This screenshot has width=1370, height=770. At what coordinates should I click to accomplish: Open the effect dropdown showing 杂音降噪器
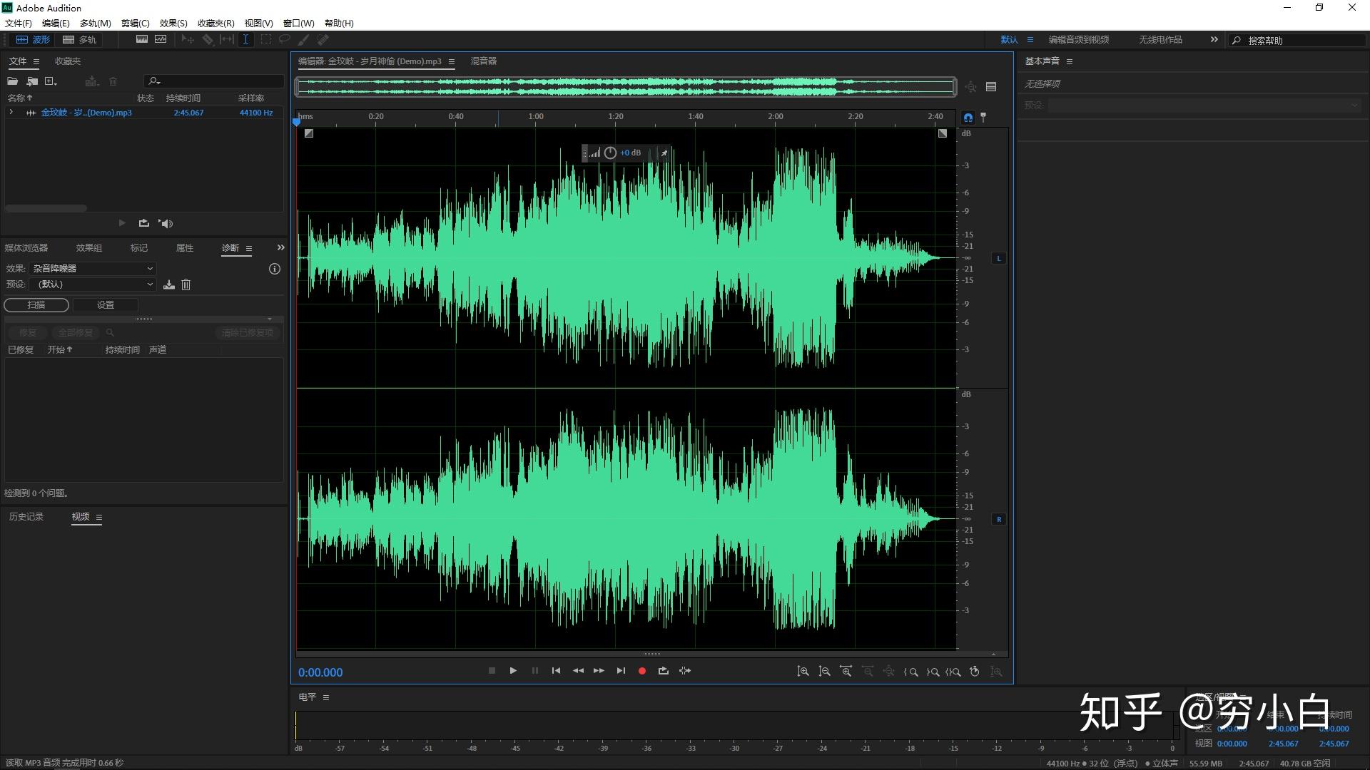pyautogui.click(x=93, y=269)
